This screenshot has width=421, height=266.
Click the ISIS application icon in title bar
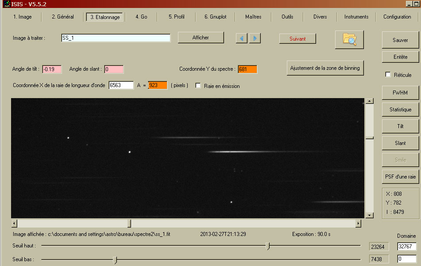pos(7,4)
